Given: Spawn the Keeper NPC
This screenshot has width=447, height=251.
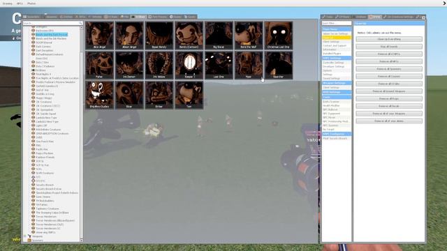Looking at the screenshot, I should pos(189,65).
